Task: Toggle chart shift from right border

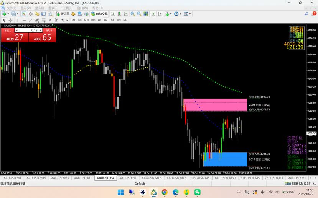Action: pos(160,14)
